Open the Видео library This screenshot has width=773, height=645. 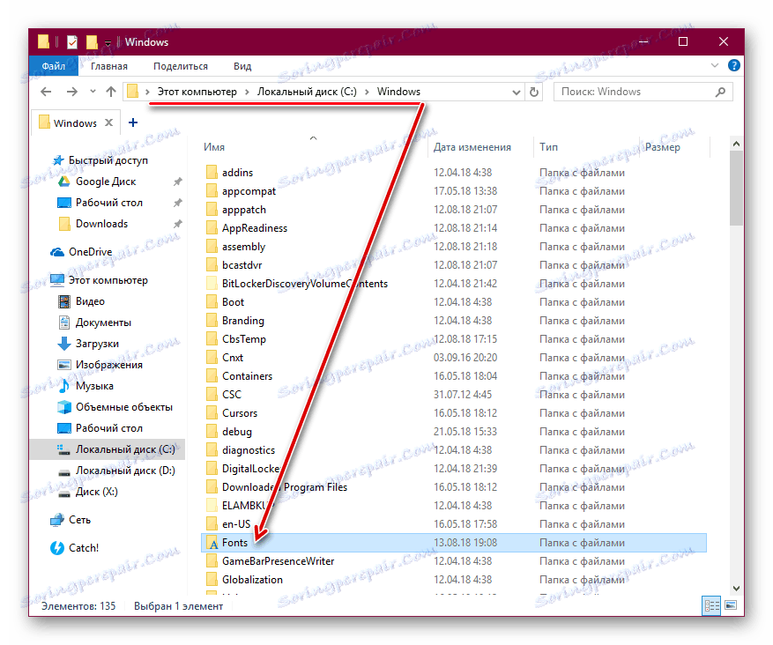[x=90, y=301]
